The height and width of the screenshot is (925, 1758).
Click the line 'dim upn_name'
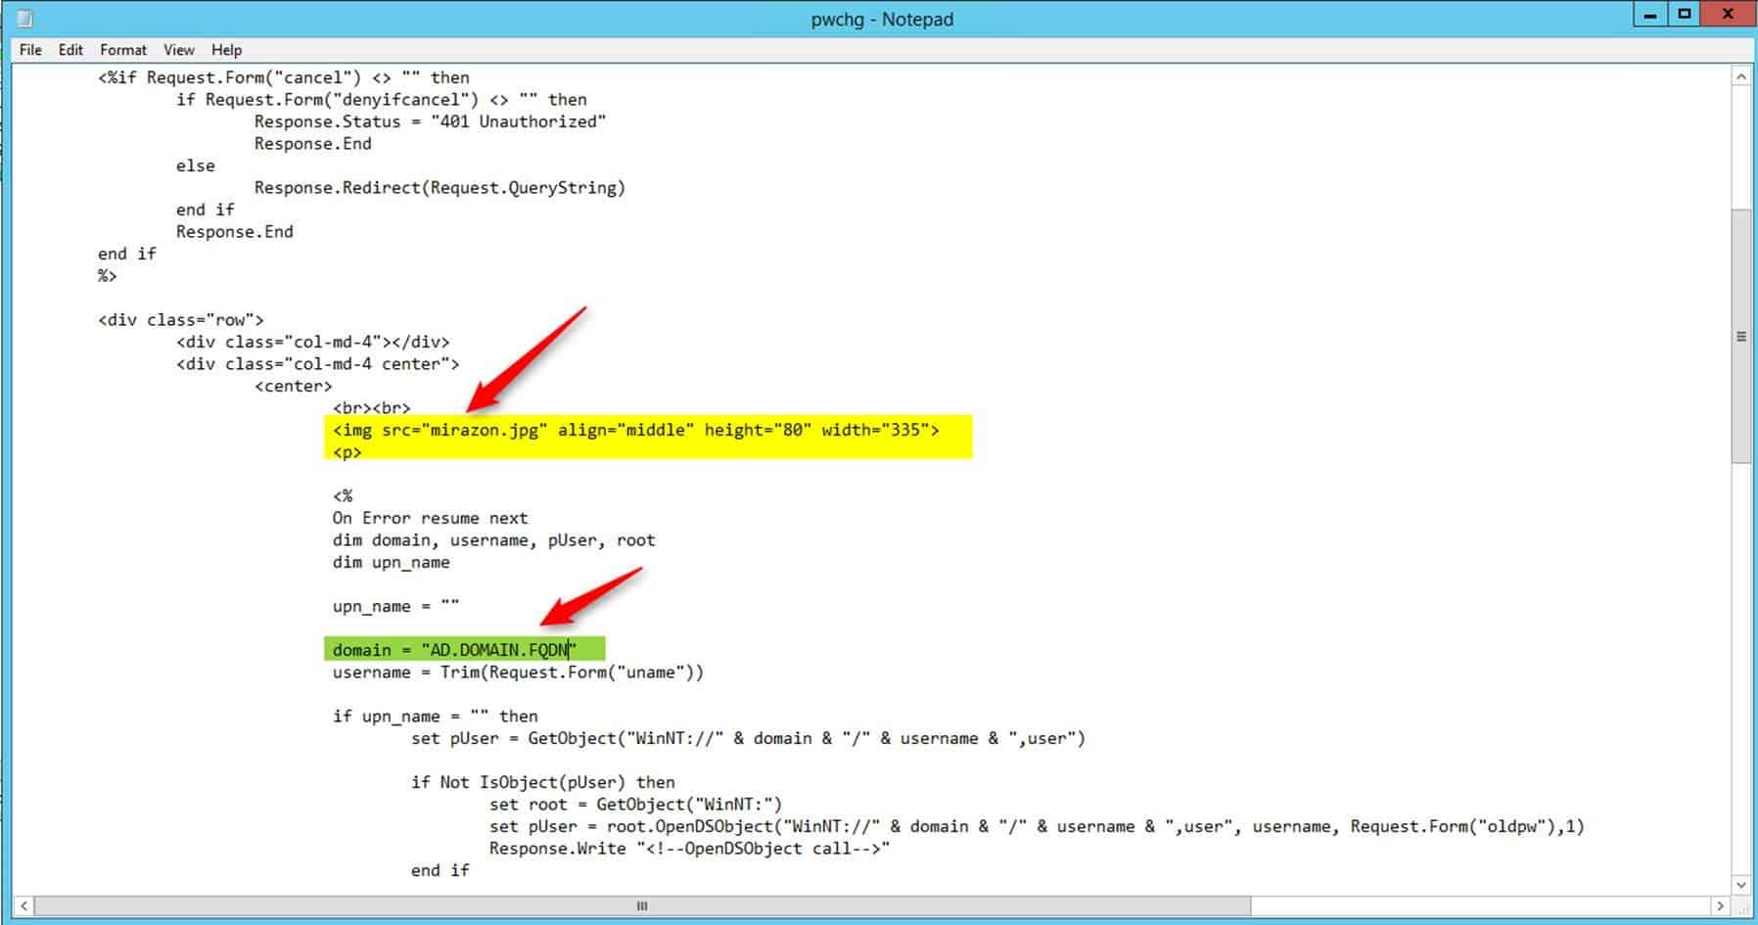tap(391, 563)
